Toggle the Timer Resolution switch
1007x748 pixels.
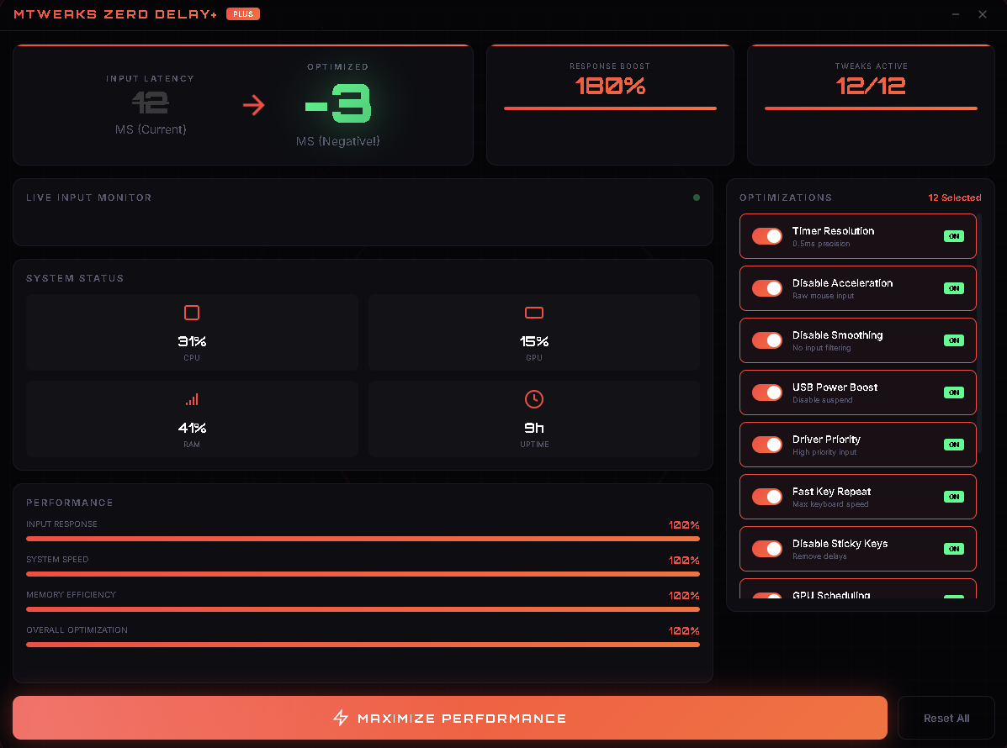point(766,236)
